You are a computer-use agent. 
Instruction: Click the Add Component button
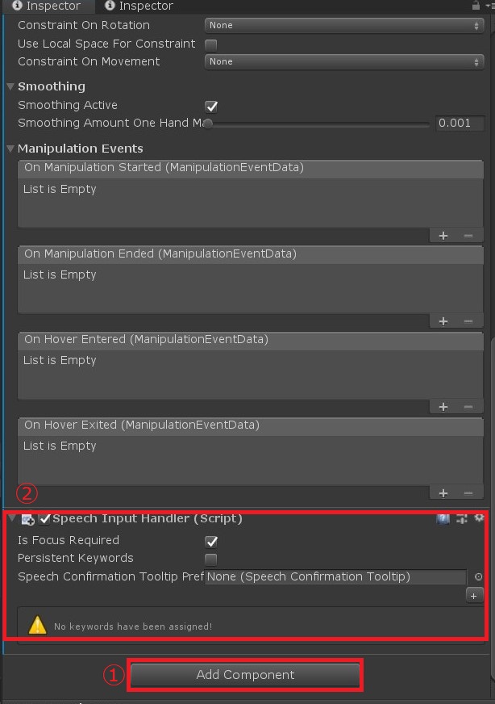(x=245, y=675)
